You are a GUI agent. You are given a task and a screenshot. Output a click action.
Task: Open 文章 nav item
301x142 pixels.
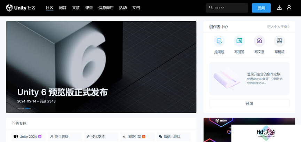click(x=76, y=8)
